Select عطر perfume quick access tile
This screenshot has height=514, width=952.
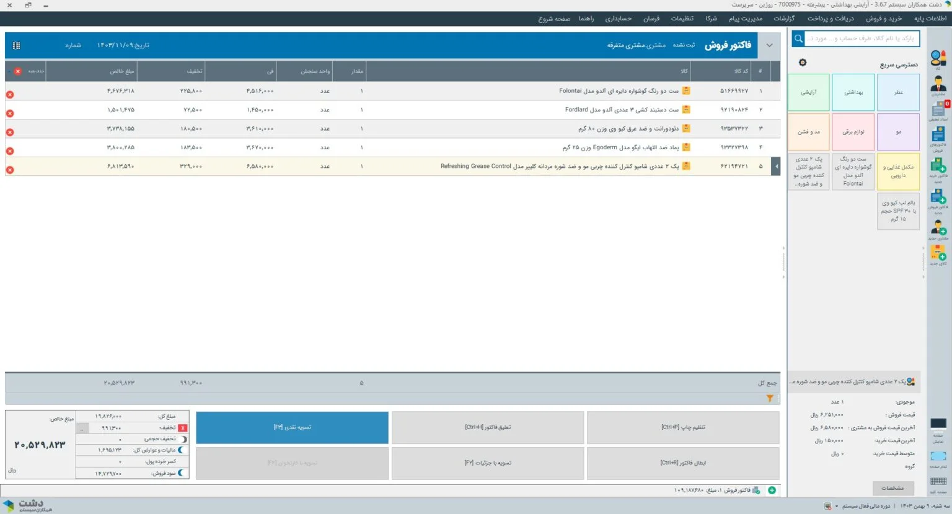[898, 92]
